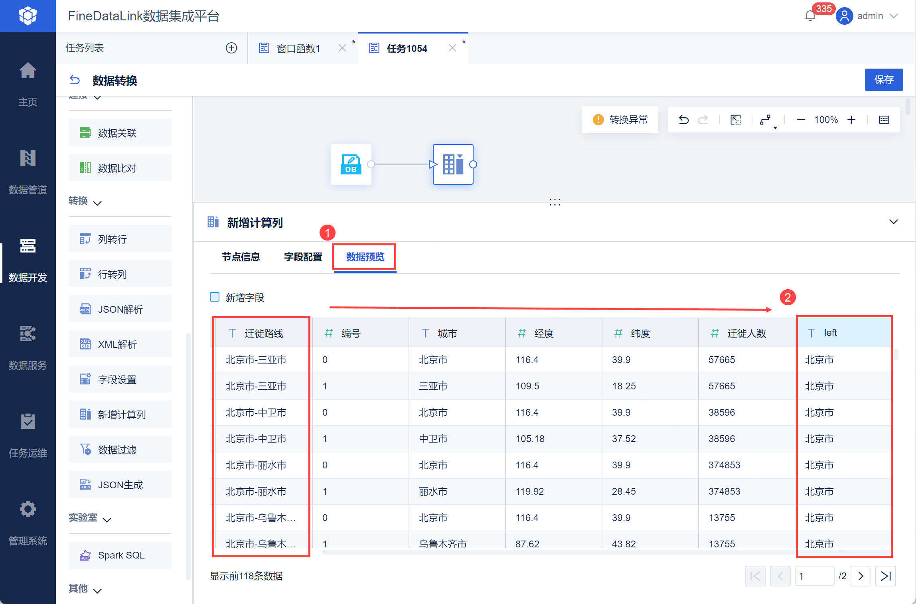This screenshot has height=604, width=916.
Task: Zoom out with the minus icon
Action: (801, 120)
